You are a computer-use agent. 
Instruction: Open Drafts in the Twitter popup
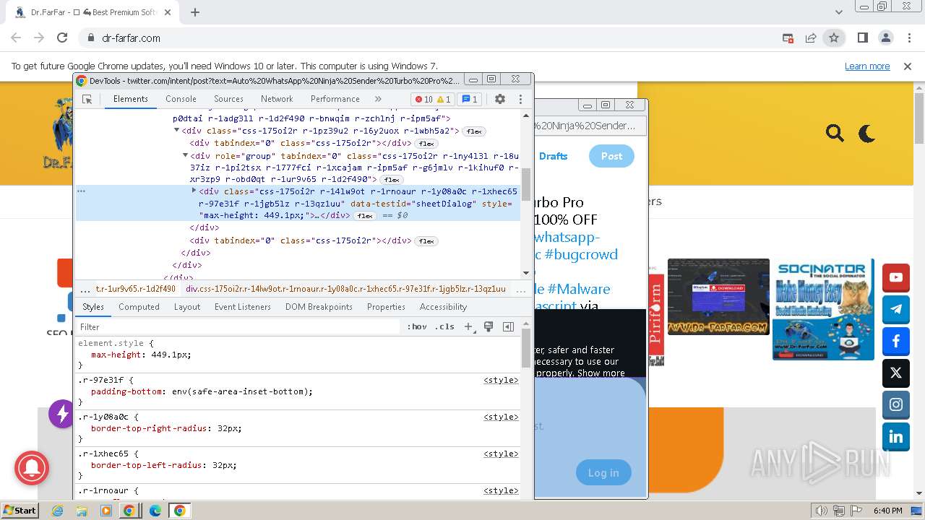tap(553, 156)
